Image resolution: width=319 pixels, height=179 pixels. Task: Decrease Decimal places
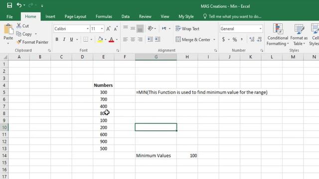pos(259,39)
